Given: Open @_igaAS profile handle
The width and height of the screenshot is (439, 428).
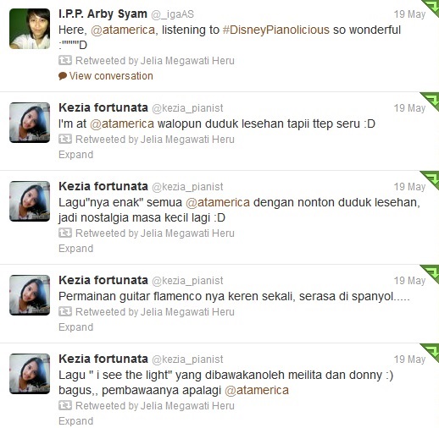Looking at the screenshot, I should pos(172,14).
